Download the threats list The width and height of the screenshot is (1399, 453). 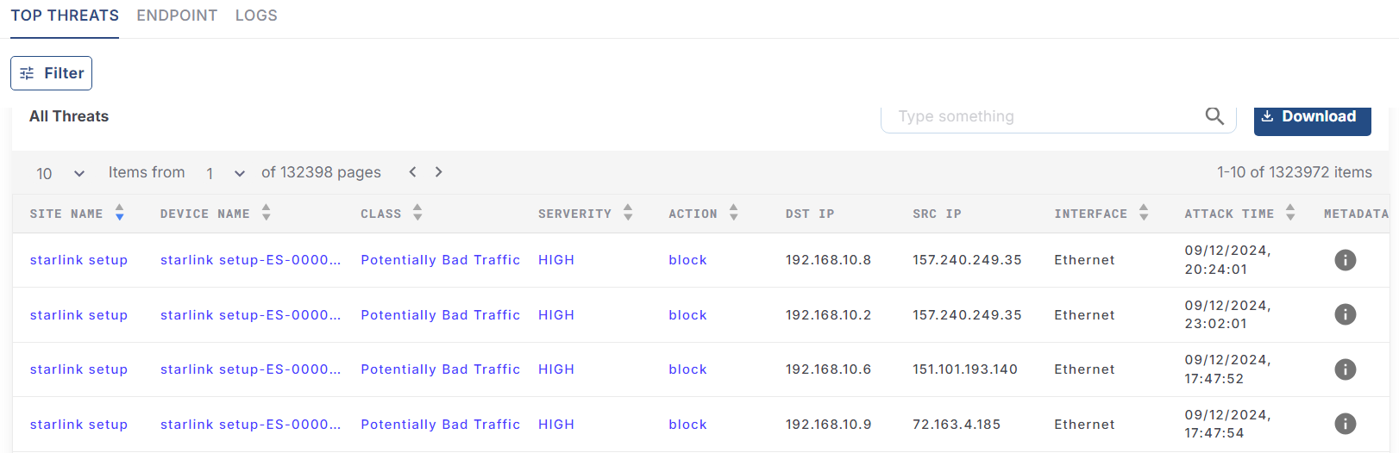tap(1312, 118)
